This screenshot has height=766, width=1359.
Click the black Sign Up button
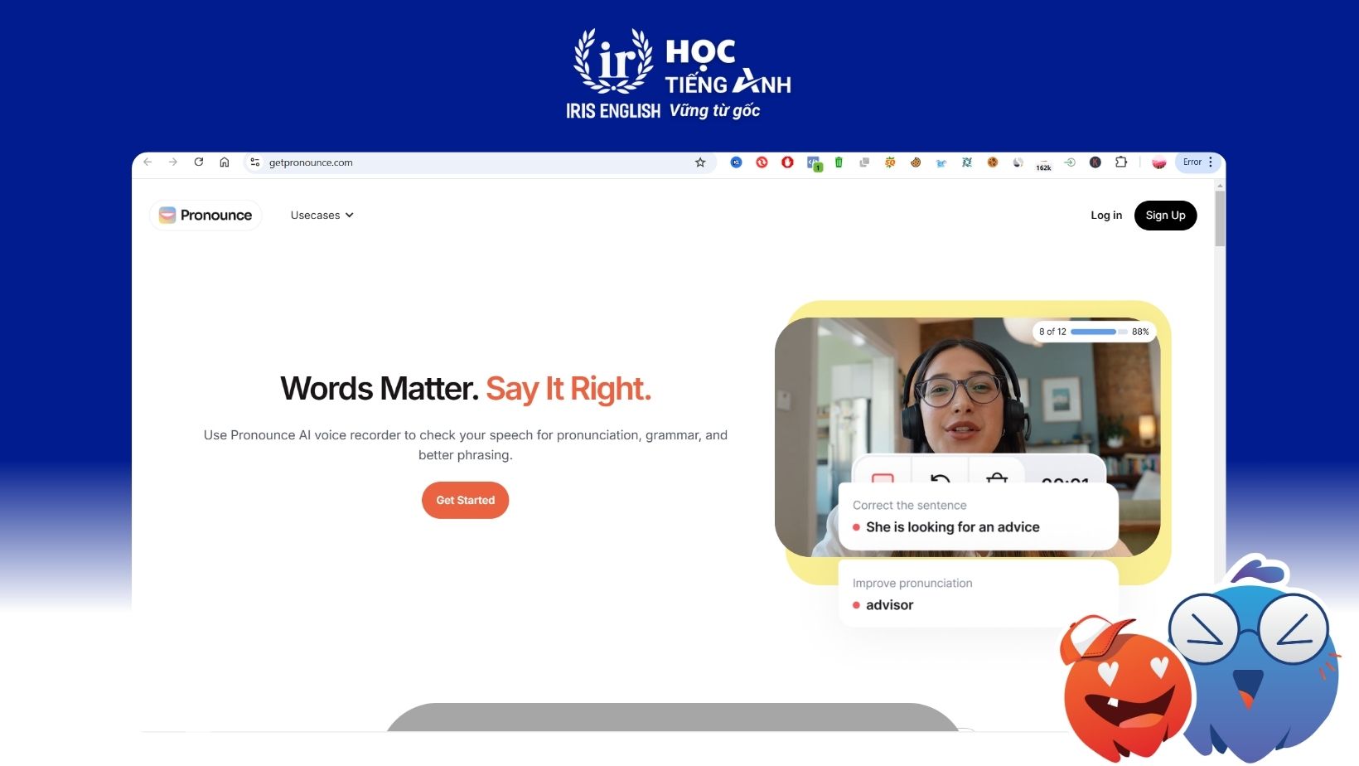pyautogui.click(x=1165, y=215)
